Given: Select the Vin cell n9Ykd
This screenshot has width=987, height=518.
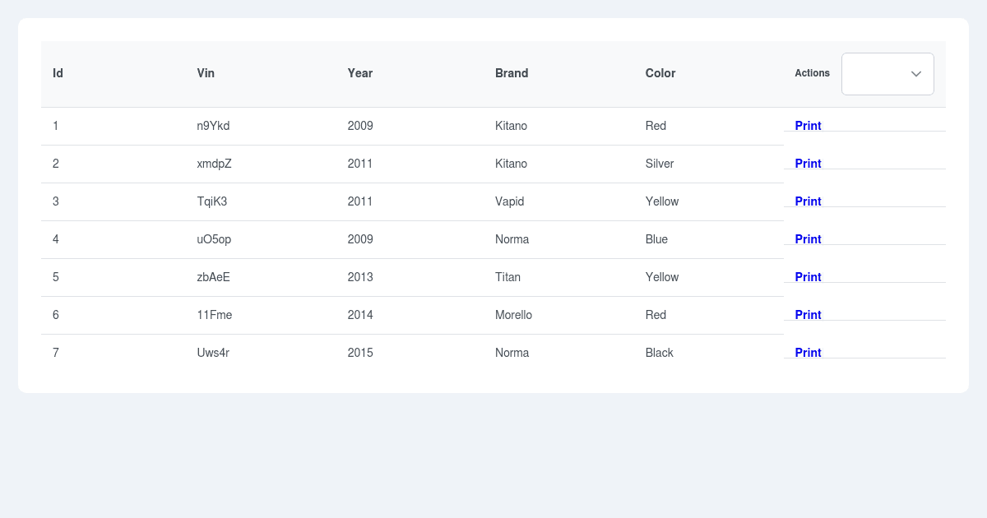Looking at the screenshot, I should (x=213, y=126).
